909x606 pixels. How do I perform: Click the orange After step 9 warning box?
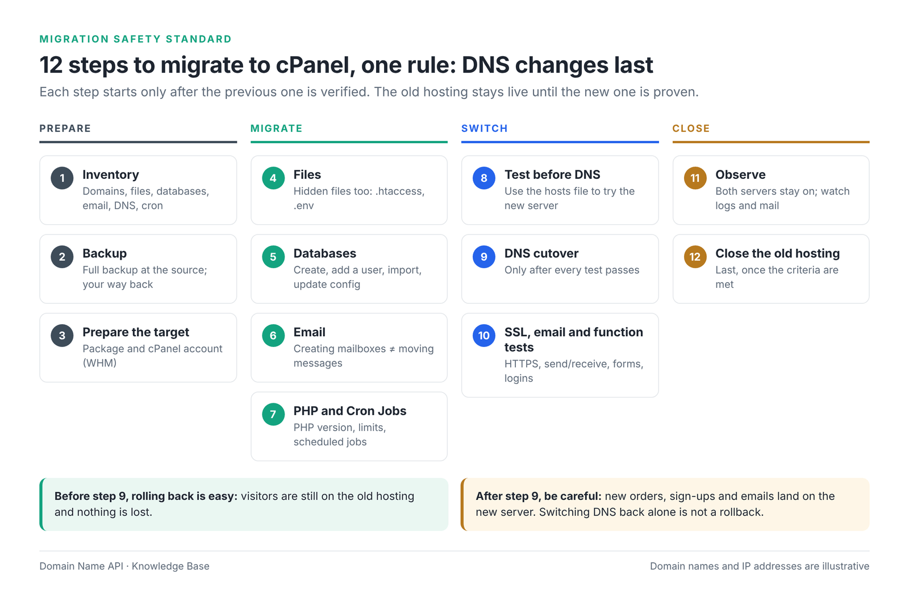pos(665,504)
